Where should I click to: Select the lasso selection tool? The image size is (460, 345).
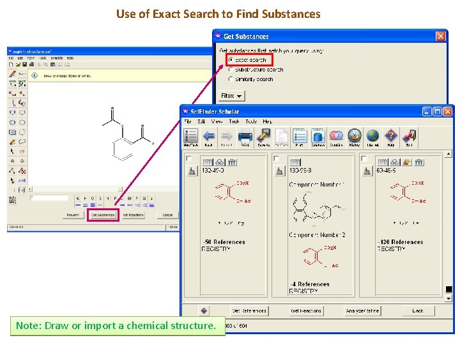22,142
